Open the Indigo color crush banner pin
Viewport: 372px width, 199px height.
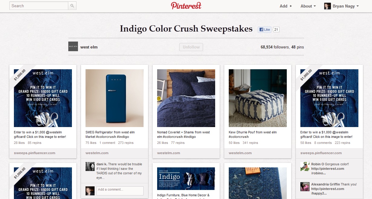[186, 179]
